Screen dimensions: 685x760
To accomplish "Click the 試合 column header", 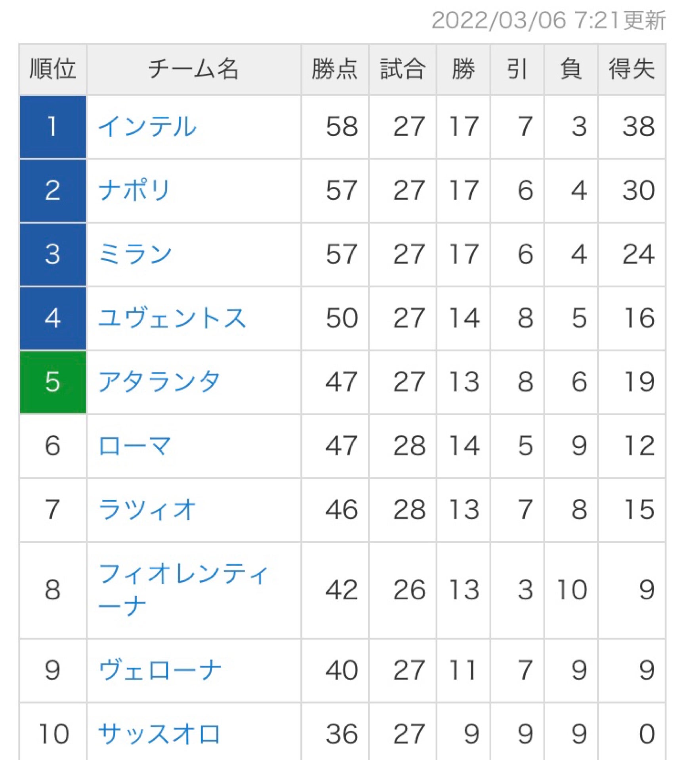I will [403, 69].
